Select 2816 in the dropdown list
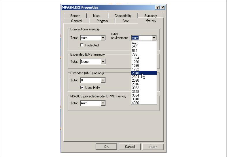This screenshot has height=157, width=227. [x=144, y=84]
